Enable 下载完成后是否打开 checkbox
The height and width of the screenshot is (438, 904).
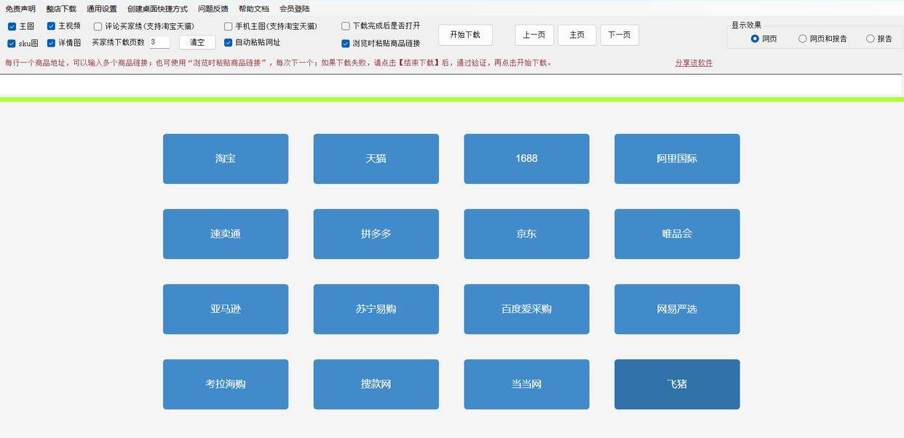coord(346,26)
